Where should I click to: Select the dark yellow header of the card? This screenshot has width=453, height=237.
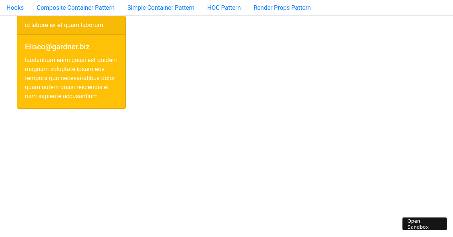point(71,25)
